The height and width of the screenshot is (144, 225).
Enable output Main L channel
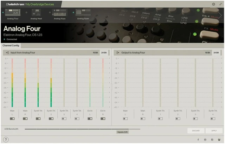(125, 118)
